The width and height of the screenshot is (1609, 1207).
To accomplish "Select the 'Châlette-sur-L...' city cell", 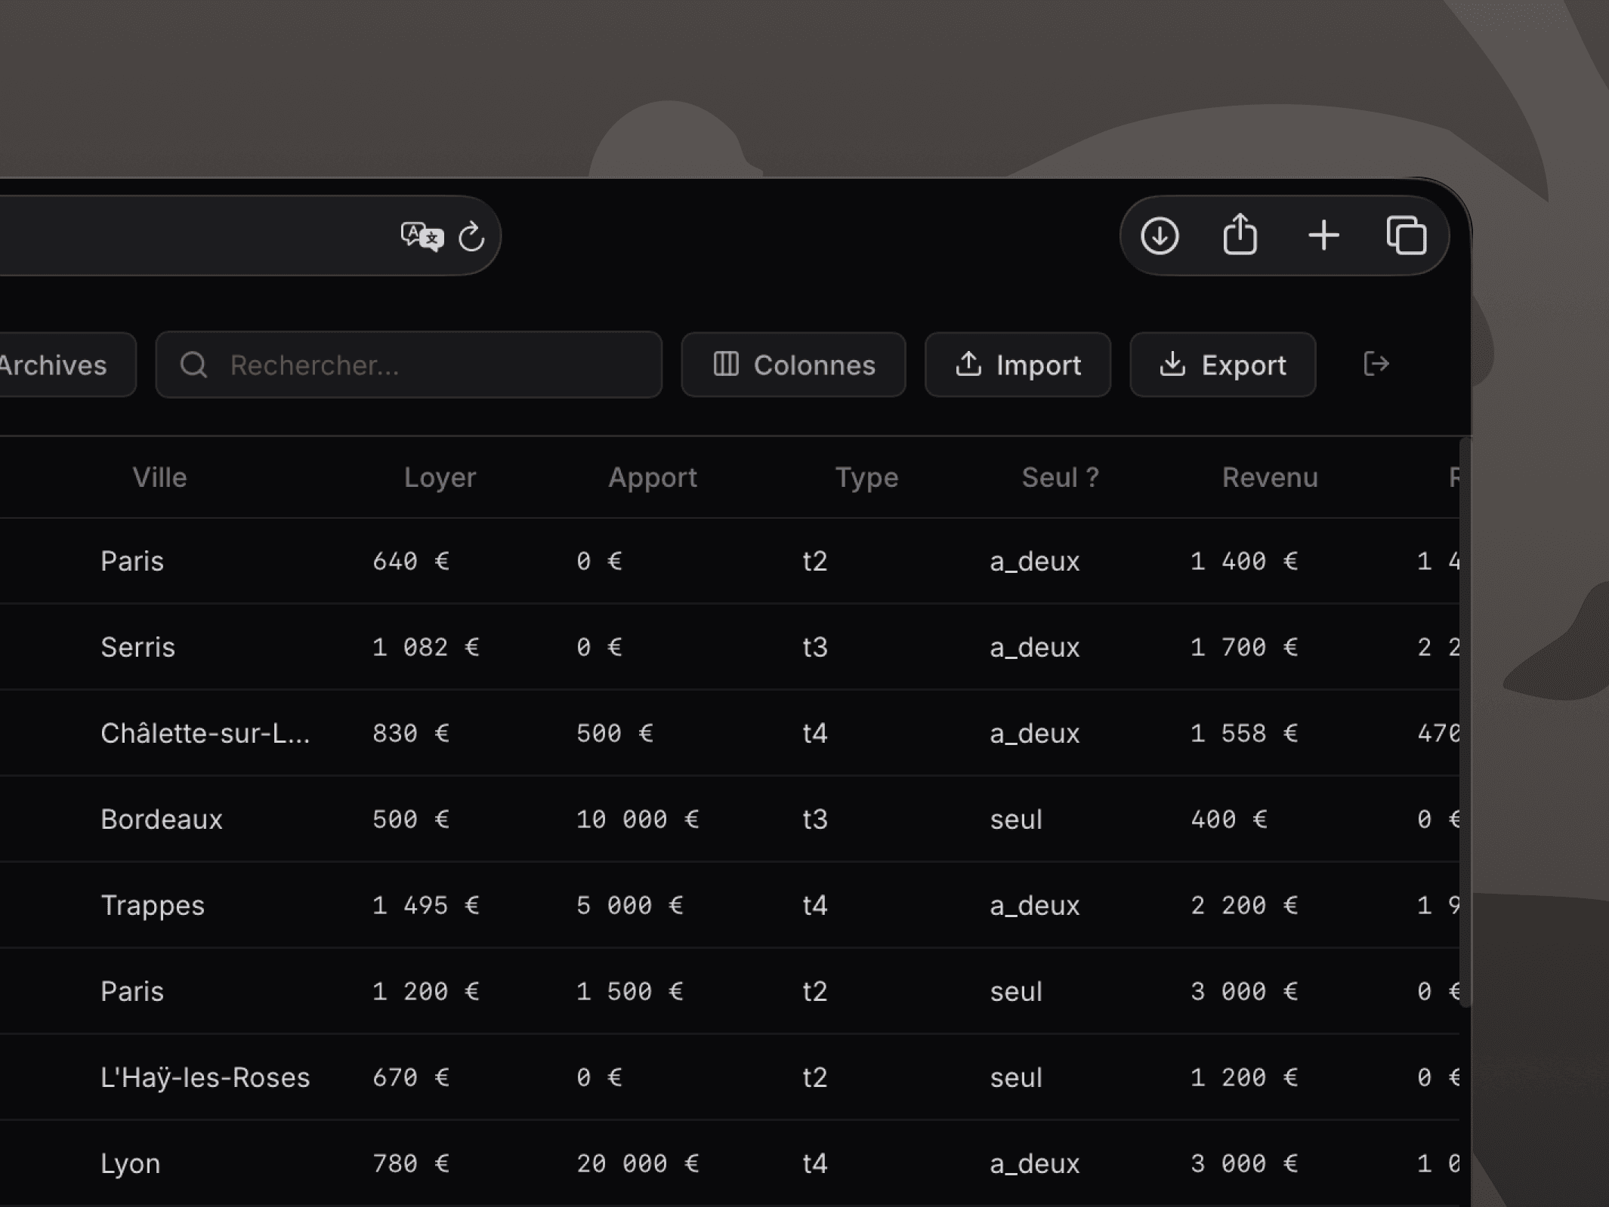I will 205,733.
